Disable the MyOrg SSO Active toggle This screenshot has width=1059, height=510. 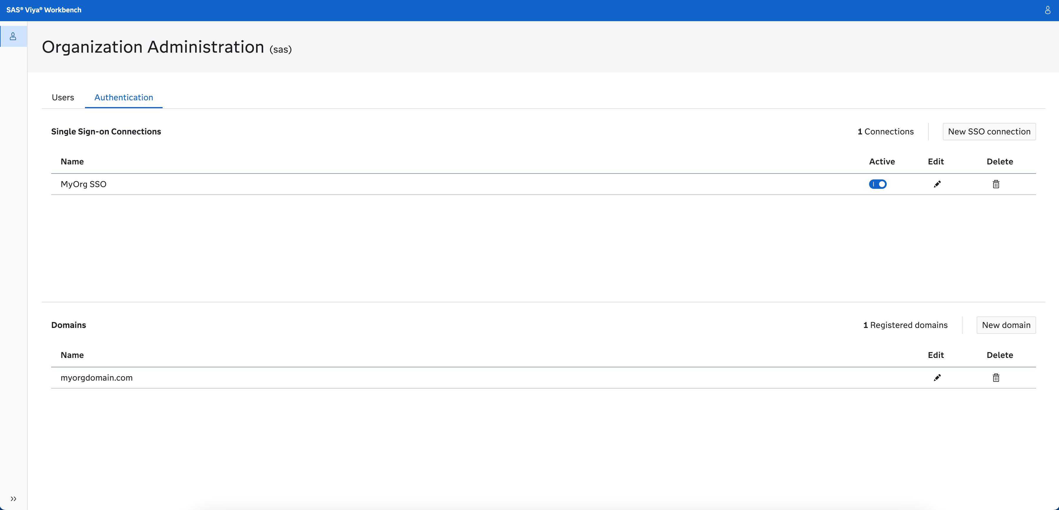878,184
